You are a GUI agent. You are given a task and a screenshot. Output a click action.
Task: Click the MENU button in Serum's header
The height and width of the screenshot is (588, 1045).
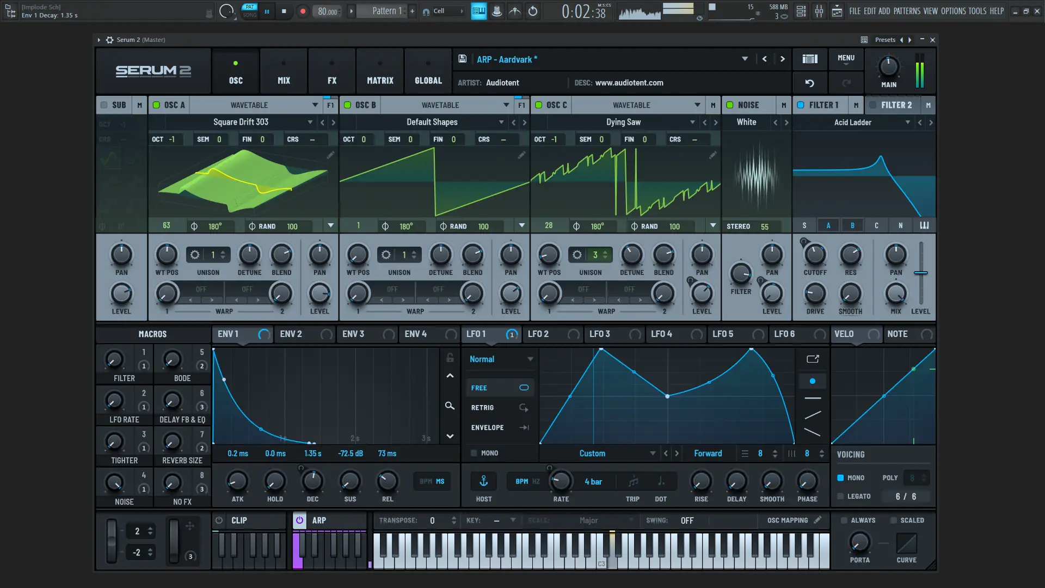845,59
